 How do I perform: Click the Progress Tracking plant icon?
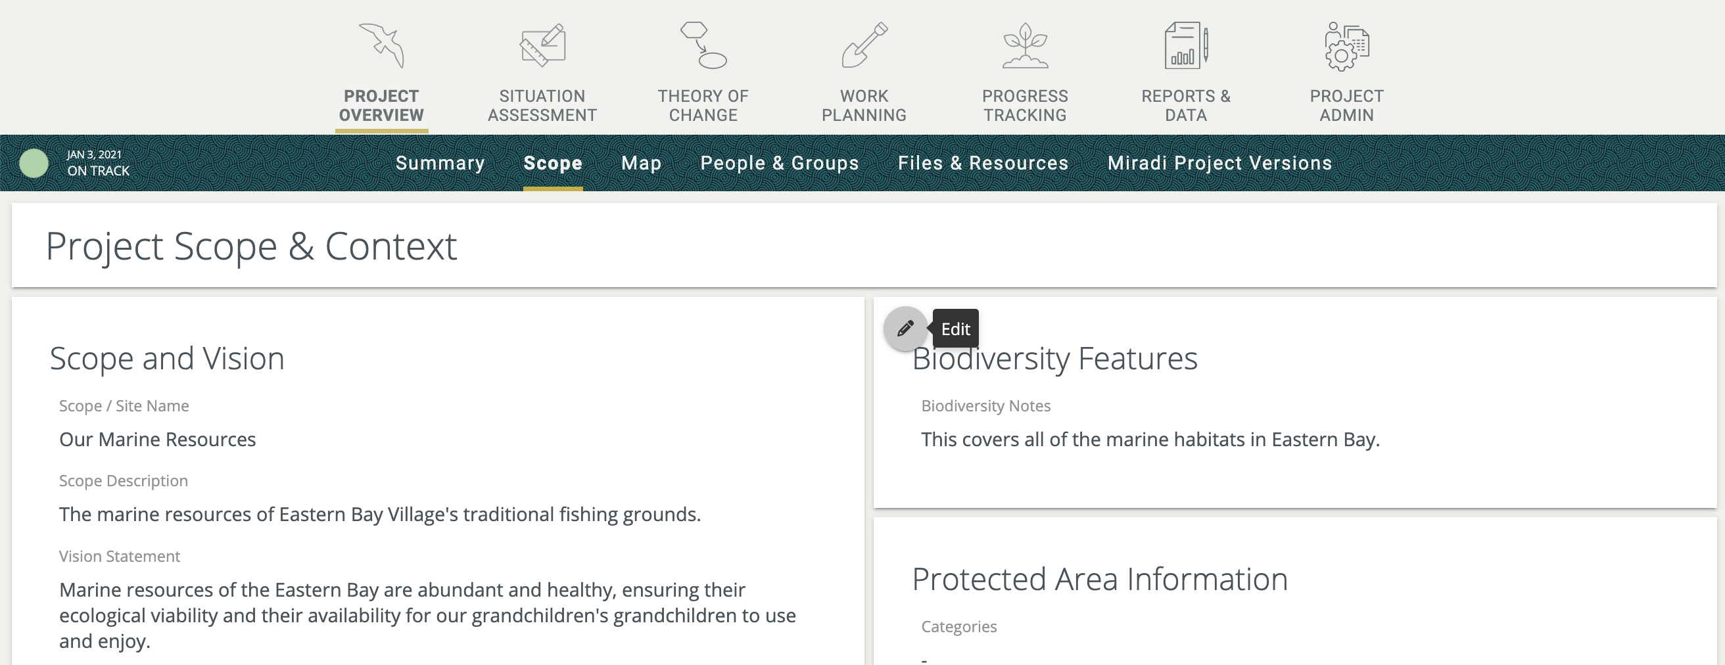click(x=1025, y=45)
